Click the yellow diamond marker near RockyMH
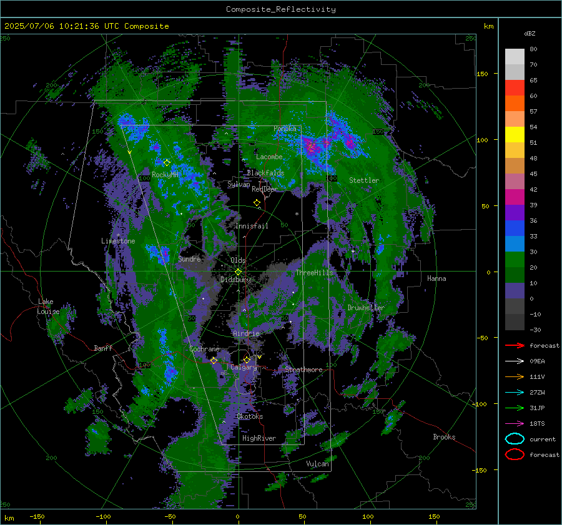562x525 pixels. (x=167, y=163)
